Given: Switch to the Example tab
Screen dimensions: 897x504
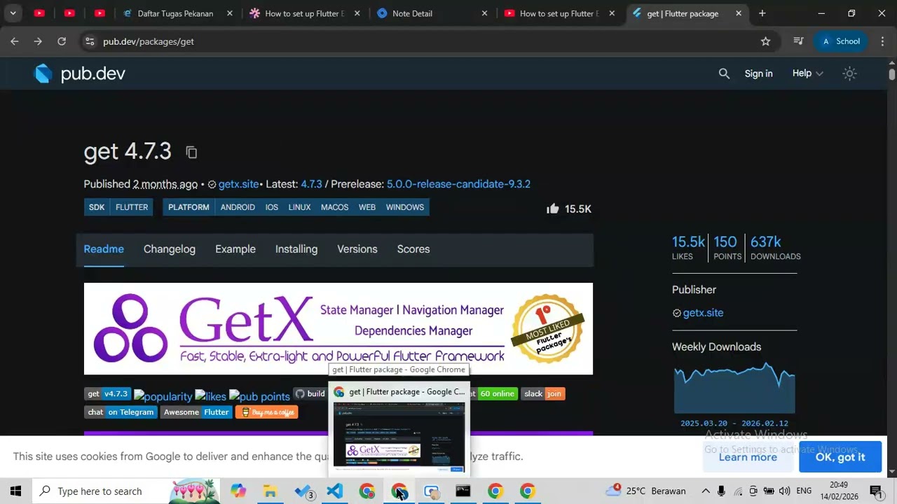Looking at the screenshot, I should [x=235, y=249].
